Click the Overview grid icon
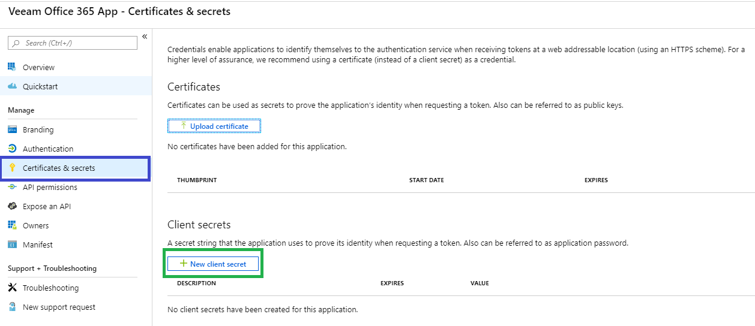The image size is (755, 326). [12, 67]
